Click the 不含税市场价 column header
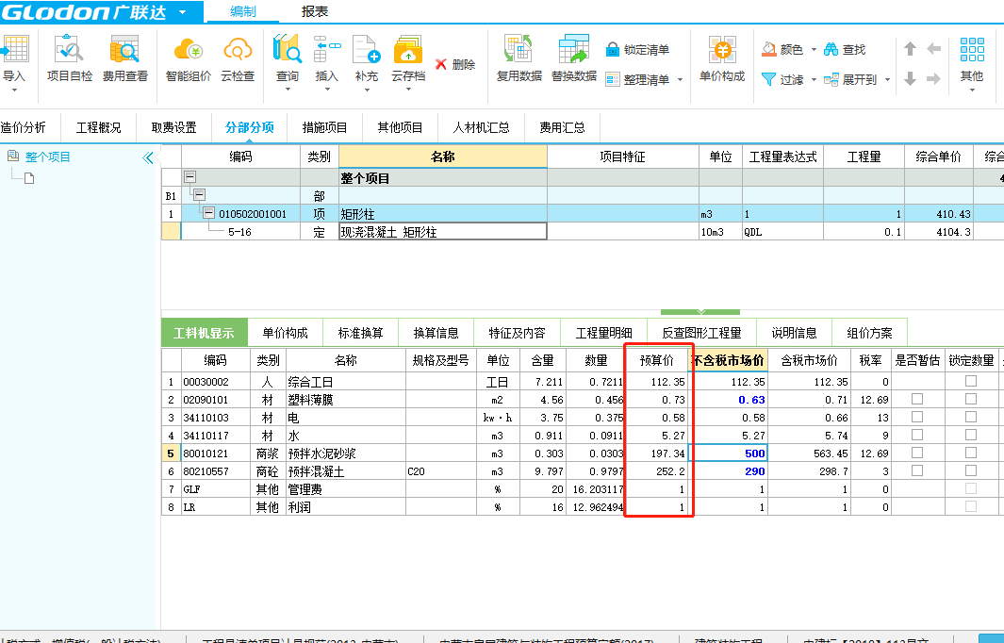Viewport: 1004px width, 643px height. (x=728, y=360)
